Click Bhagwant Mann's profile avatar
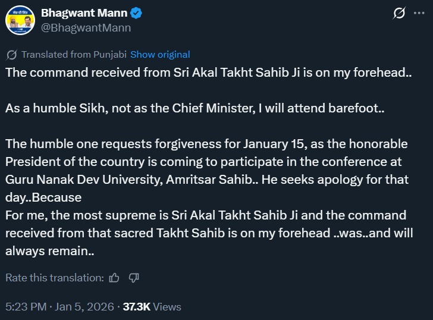This screenshot has height=320, width=433. click(x=18, y=20)
